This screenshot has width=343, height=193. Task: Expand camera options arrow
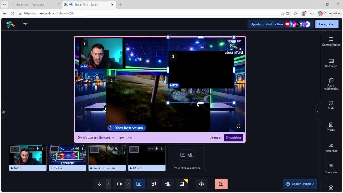[x=128, y=184]
